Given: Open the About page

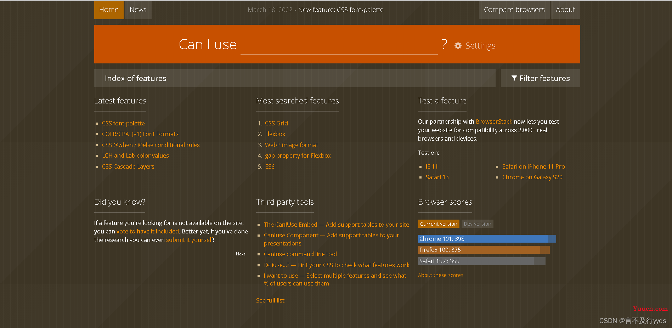Looking at the screenshot, I should click(x=565, y=10).
